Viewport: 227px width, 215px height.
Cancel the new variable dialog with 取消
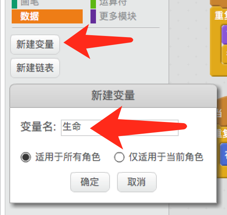(137, 182)
